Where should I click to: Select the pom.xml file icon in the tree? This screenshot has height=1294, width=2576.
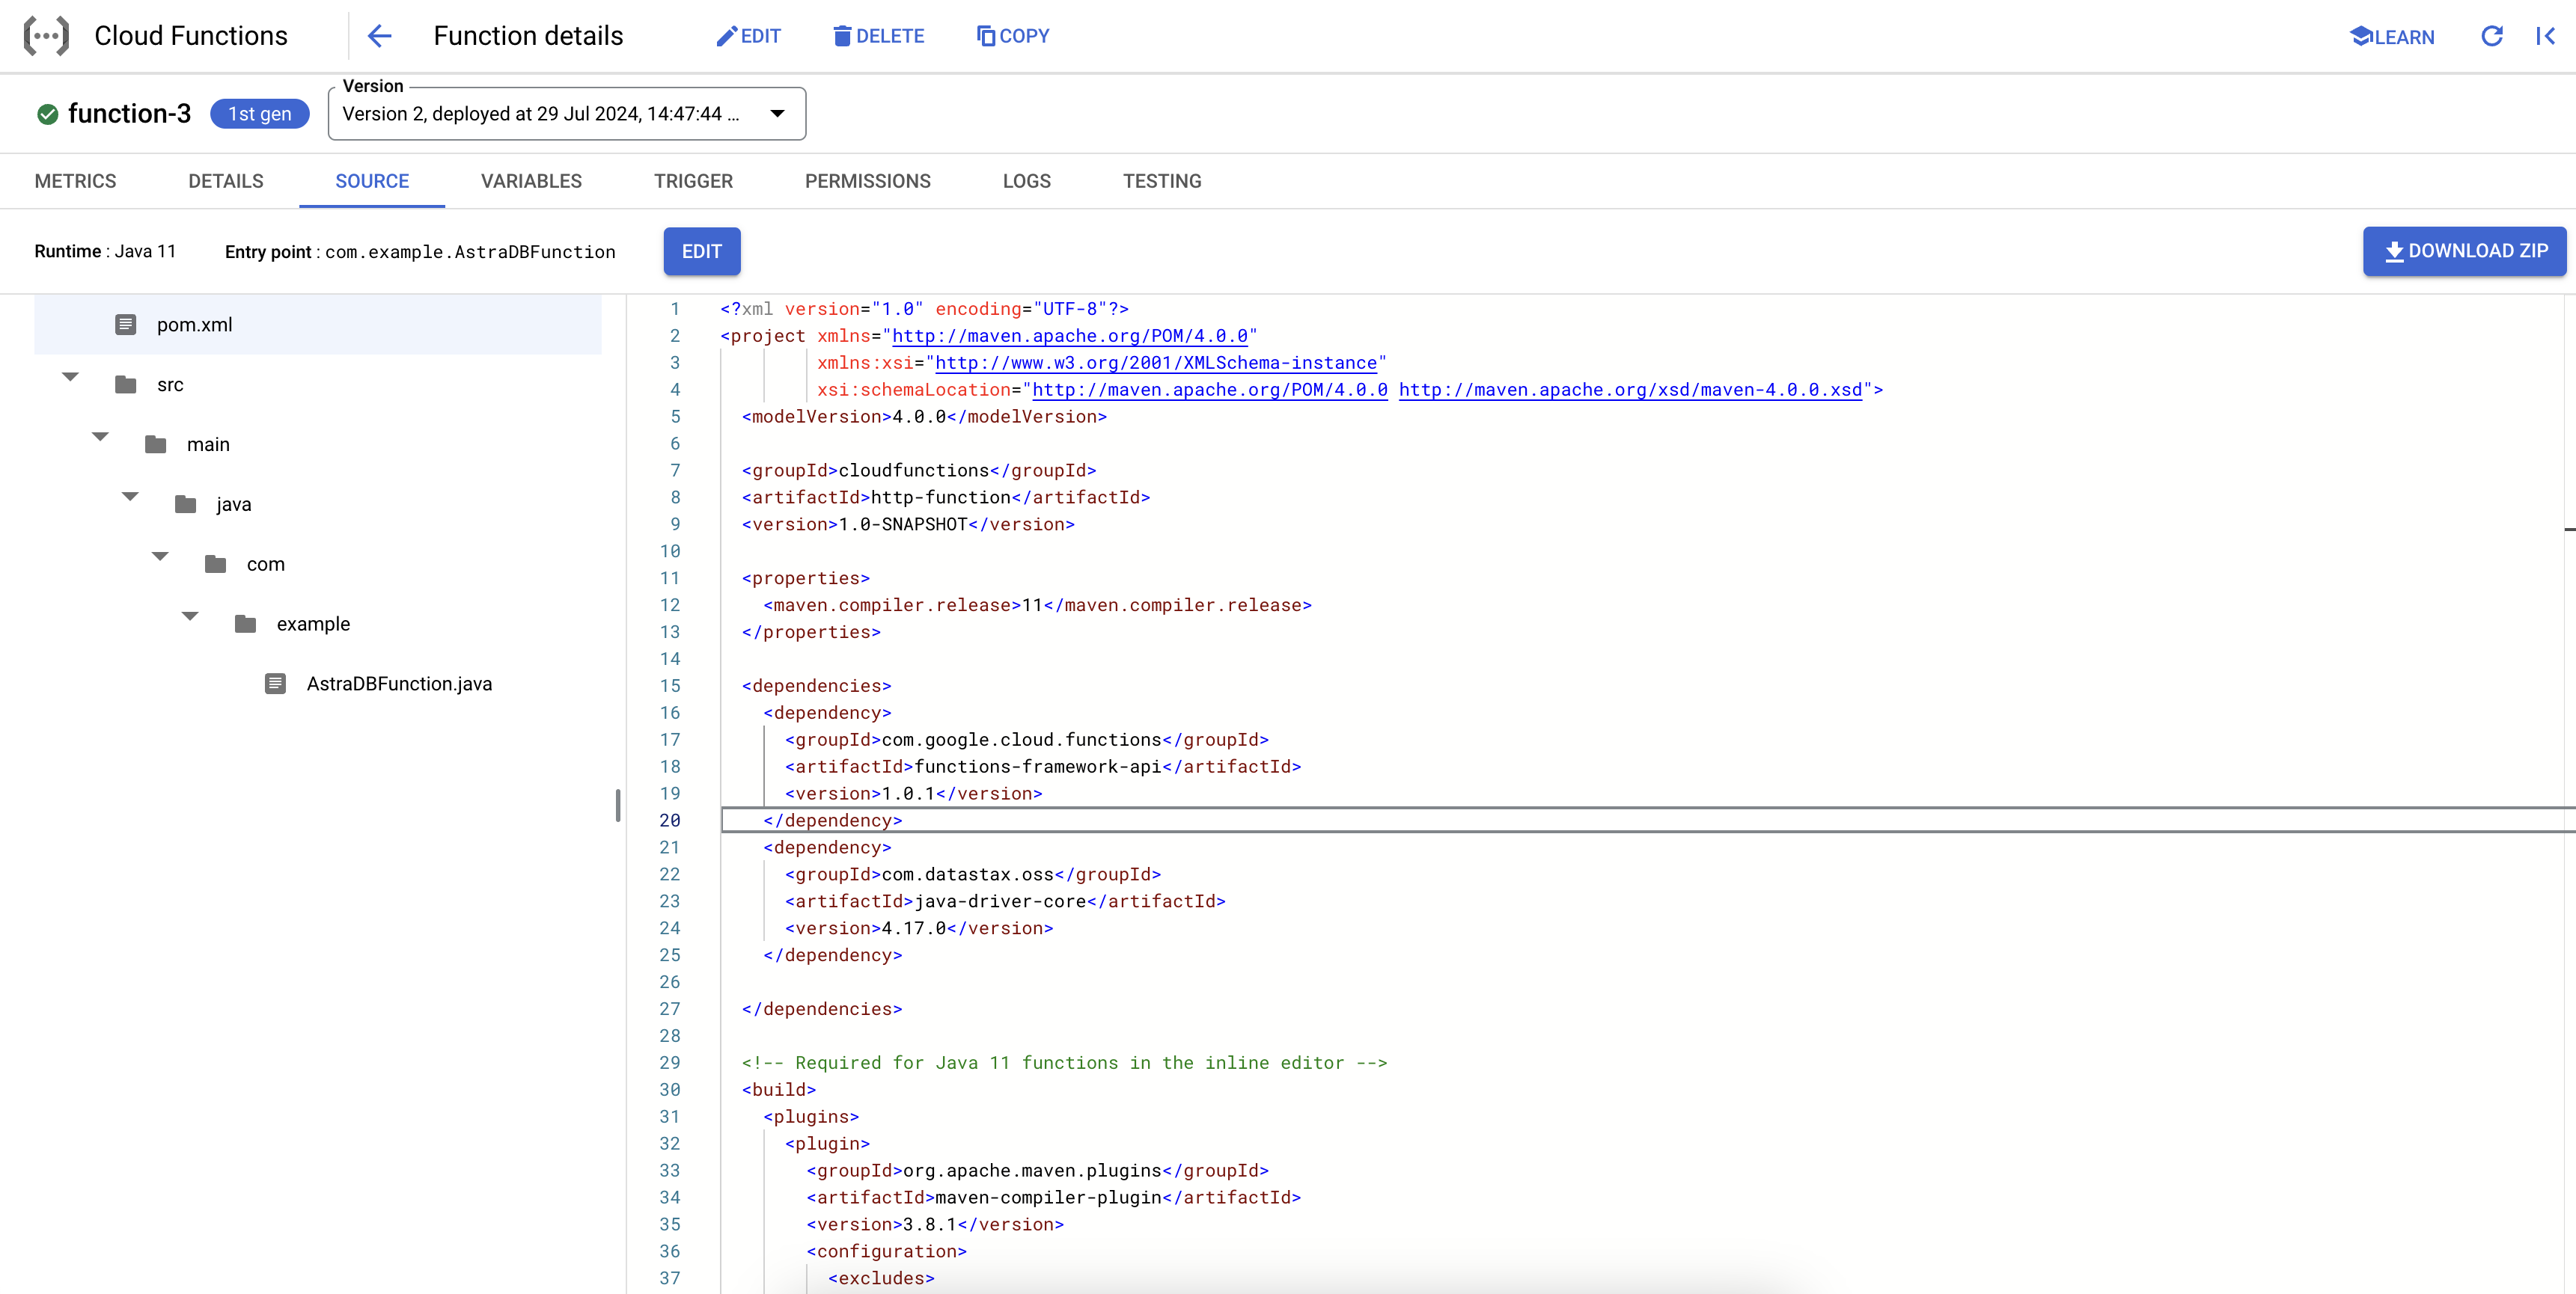[124, 324]
